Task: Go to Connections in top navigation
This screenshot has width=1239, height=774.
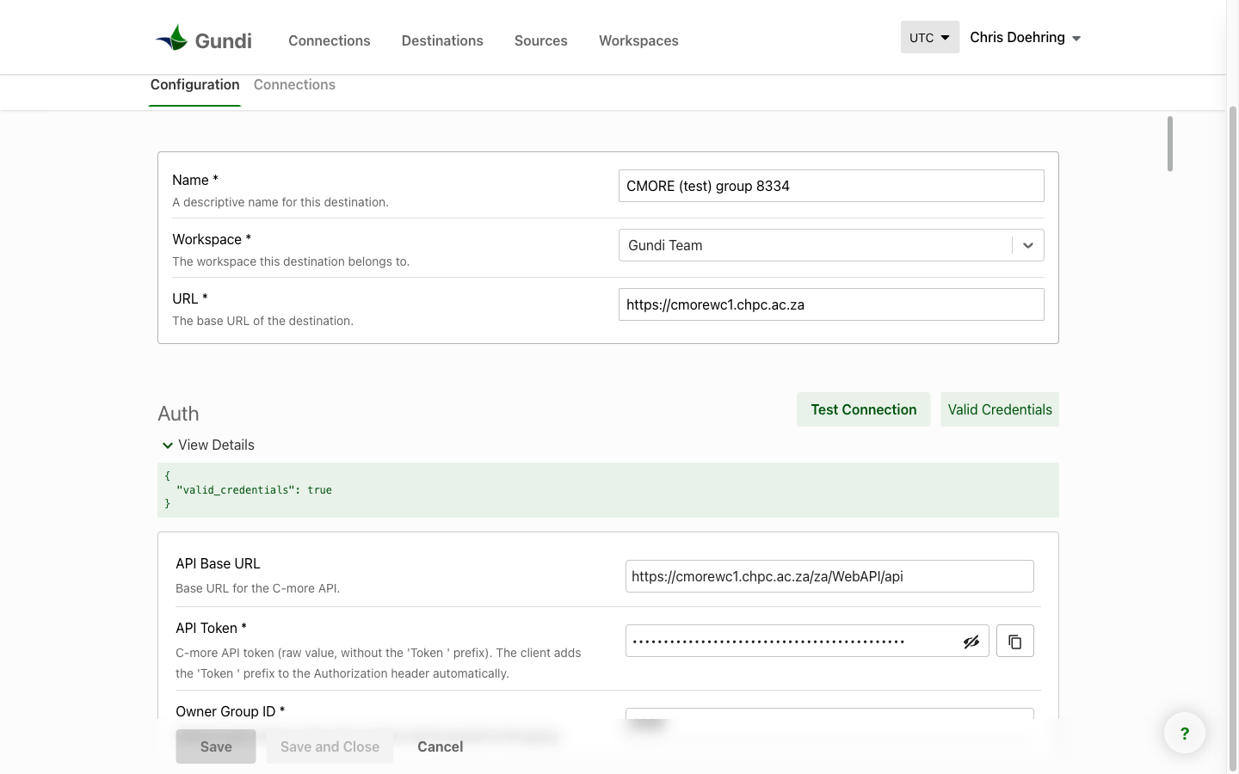Action: (330, 40)
